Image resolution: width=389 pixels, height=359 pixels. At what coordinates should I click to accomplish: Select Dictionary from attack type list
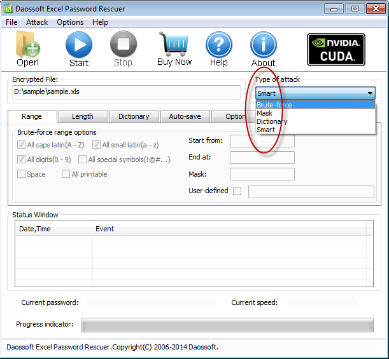pos(315,121)
